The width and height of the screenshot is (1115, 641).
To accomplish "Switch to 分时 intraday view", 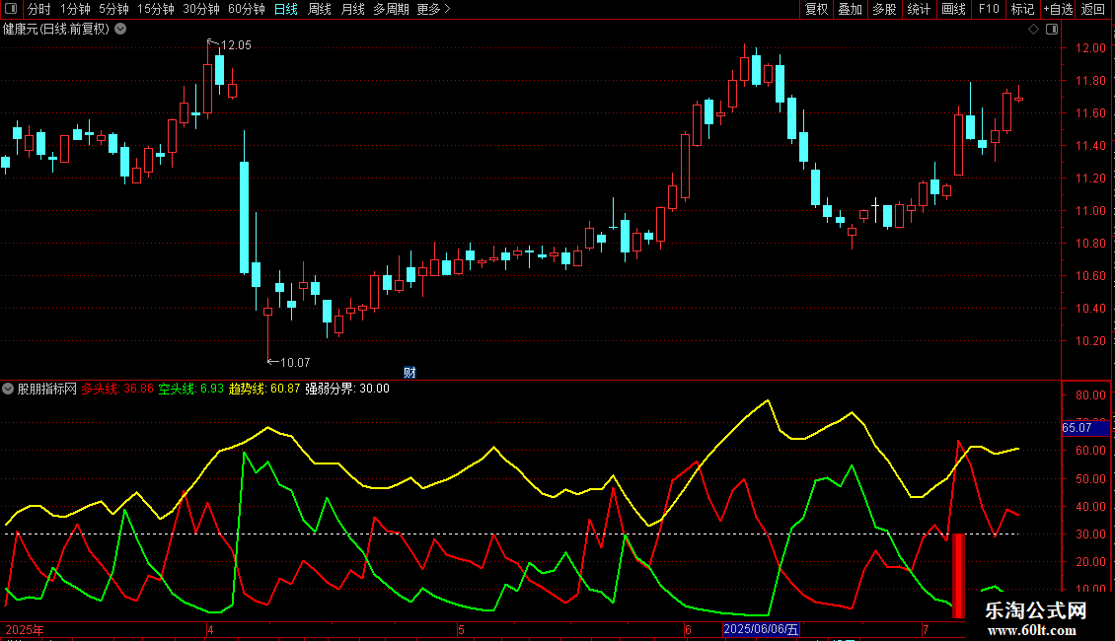I will (39, 9).
